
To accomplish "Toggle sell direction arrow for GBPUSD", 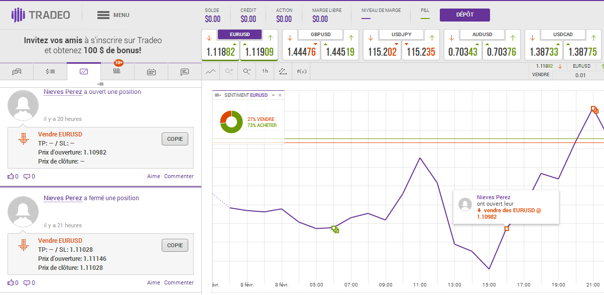I will (x=289, y=37).
